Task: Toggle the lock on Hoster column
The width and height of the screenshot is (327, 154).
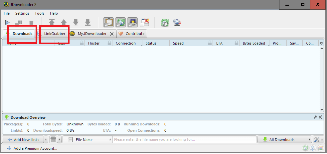Action: point(109,43)
